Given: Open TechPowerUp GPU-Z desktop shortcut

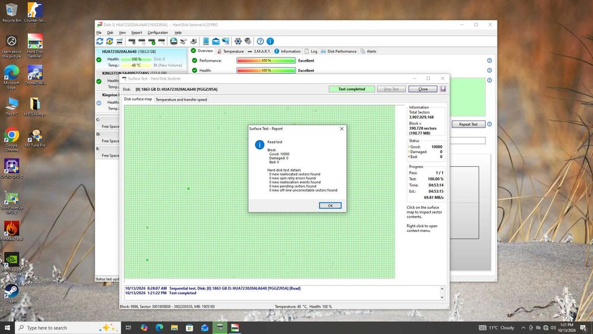Looking at the screenshot, I should 12,202.
